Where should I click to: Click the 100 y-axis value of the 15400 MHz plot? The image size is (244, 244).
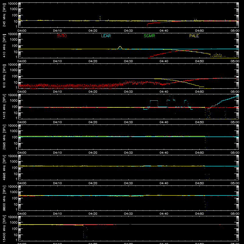[15, 229]
